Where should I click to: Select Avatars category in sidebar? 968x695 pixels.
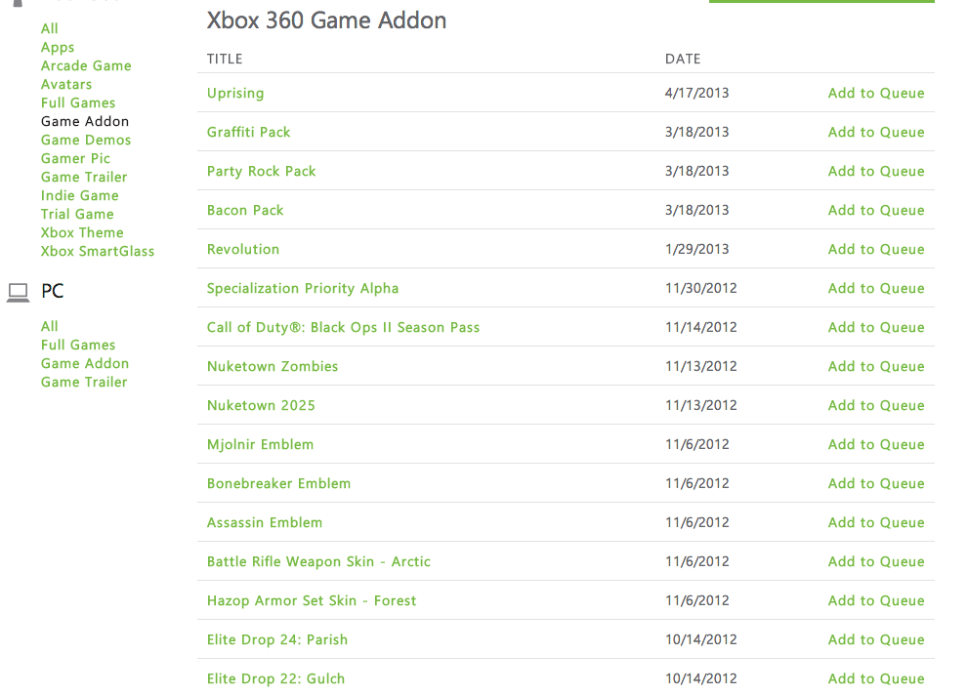click(66, 85)
